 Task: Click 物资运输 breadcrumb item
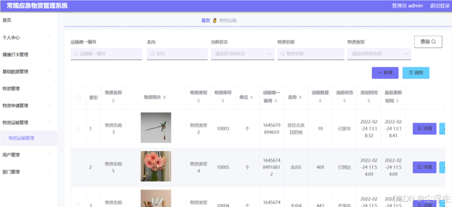[228, 20]
